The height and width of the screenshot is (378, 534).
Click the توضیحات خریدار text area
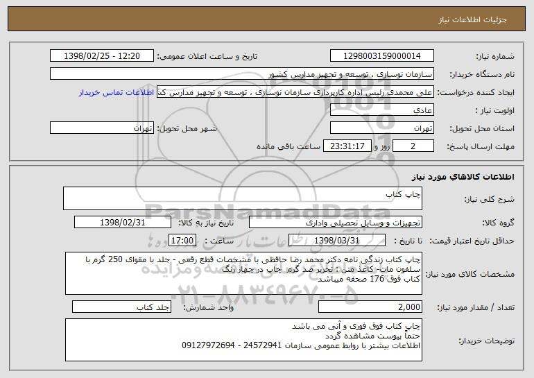[243, 340]
